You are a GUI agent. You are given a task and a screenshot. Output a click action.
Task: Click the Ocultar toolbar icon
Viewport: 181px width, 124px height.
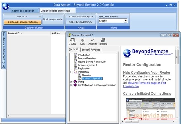tap(72, 40)
